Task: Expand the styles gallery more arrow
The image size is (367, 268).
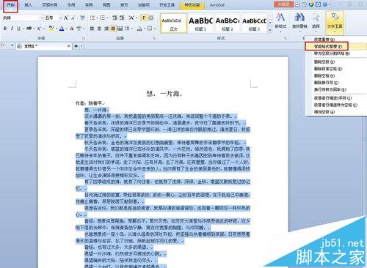Action: [x=270, y=30]
